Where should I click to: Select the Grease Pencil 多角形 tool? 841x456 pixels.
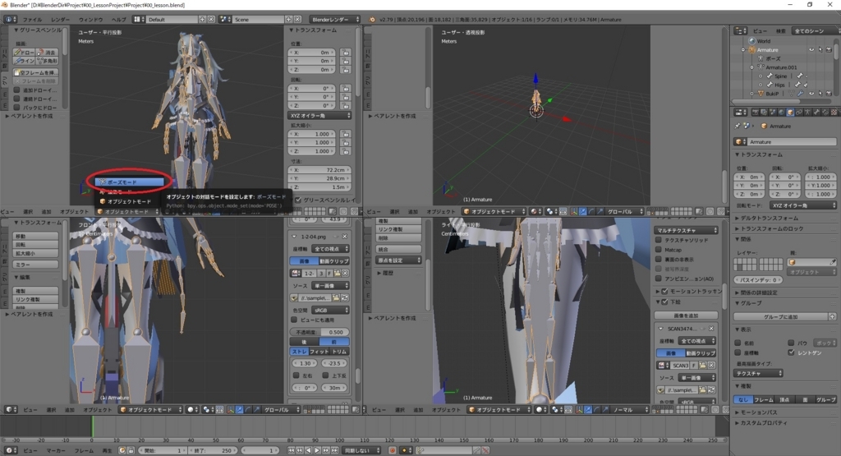click(47, 61)
